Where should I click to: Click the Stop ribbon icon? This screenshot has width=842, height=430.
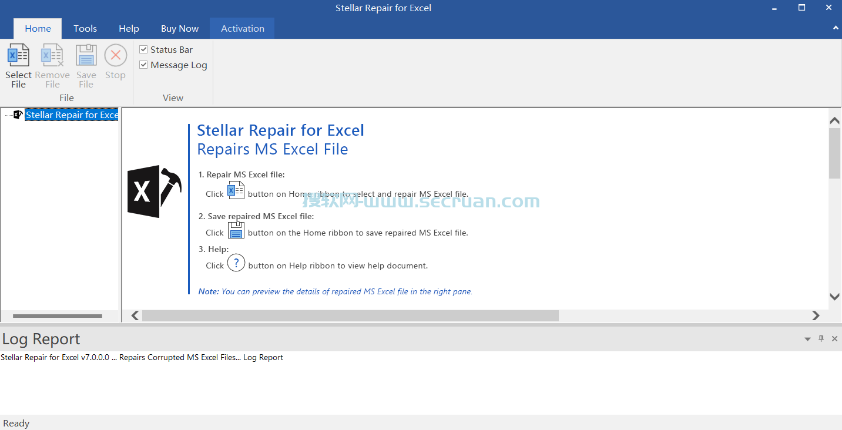(x=116, y=55)
